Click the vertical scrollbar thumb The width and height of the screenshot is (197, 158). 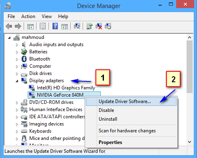point(189,67)
